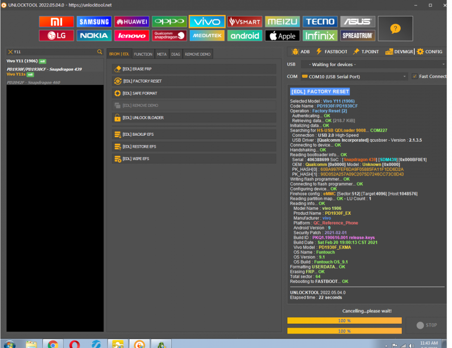The image size is (452, 348).
Task: Launch DEVMGR device manager
Action: [399, 52]
